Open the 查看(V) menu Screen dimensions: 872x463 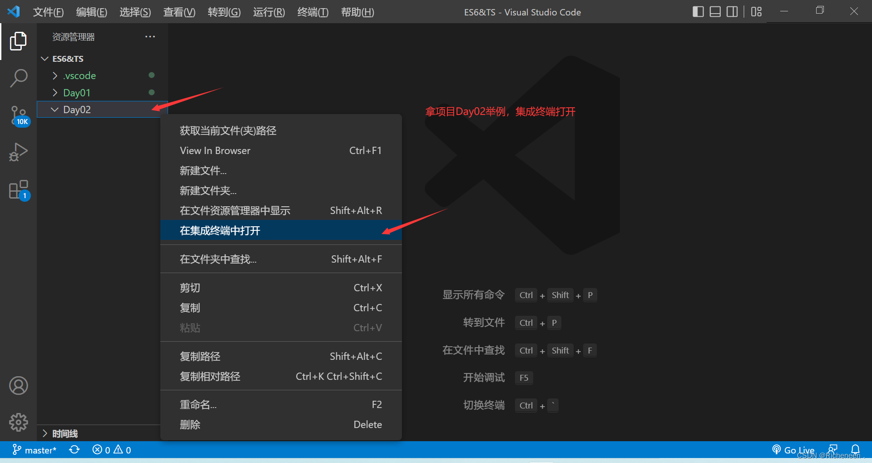point(179,12)
